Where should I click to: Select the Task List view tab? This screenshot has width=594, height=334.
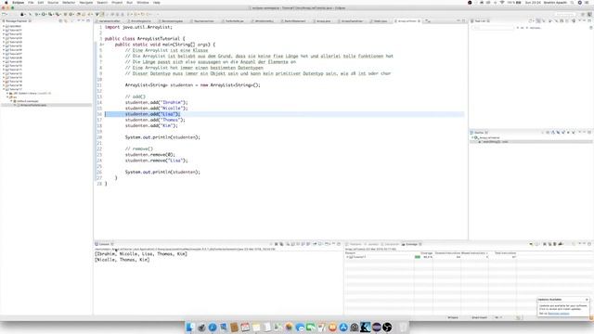pos(480,20)
